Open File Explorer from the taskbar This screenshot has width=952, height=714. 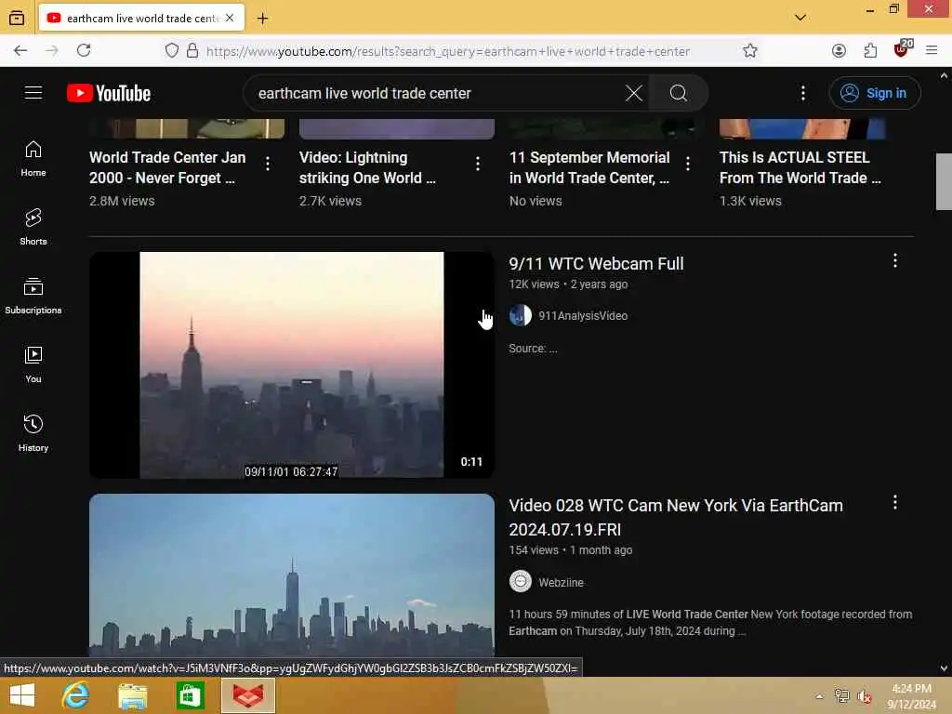(132, 695)
